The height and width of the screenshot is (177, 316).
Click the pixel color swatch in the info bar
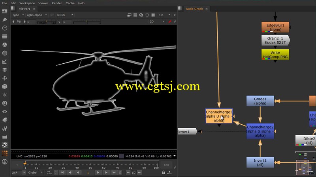[x=121, y=156]
